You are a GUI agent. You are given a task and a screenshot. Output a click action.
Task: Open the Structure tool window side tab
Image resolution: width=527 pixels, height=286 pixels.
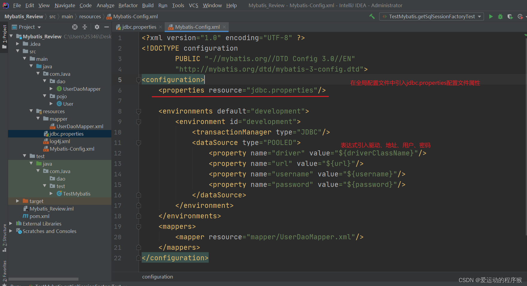pos(4,238)
